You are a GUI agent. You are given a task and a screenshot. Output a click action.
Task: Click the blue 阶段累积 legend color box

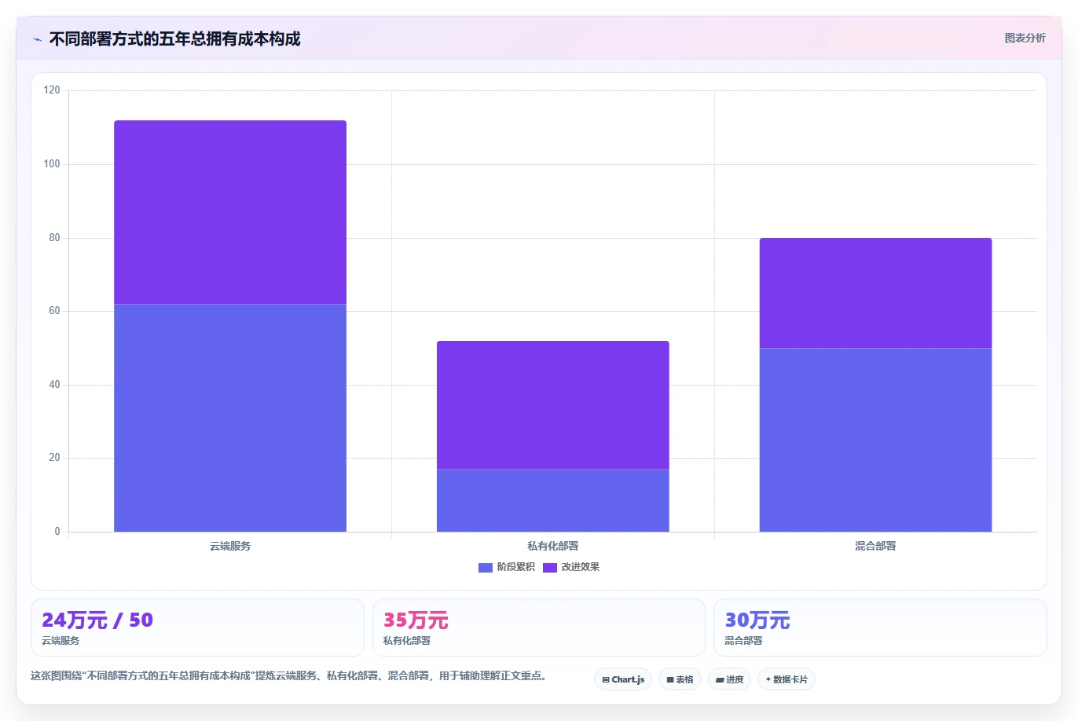(x=486, y=567)
